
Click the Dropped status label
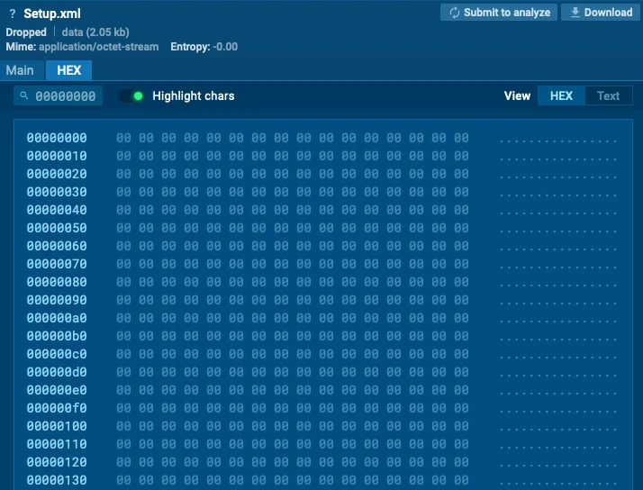coord(26,32)
